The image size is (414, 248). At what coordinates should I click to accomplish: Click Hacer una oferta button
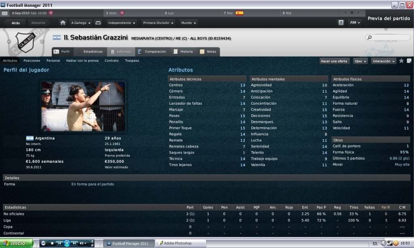tap(334, 61)
